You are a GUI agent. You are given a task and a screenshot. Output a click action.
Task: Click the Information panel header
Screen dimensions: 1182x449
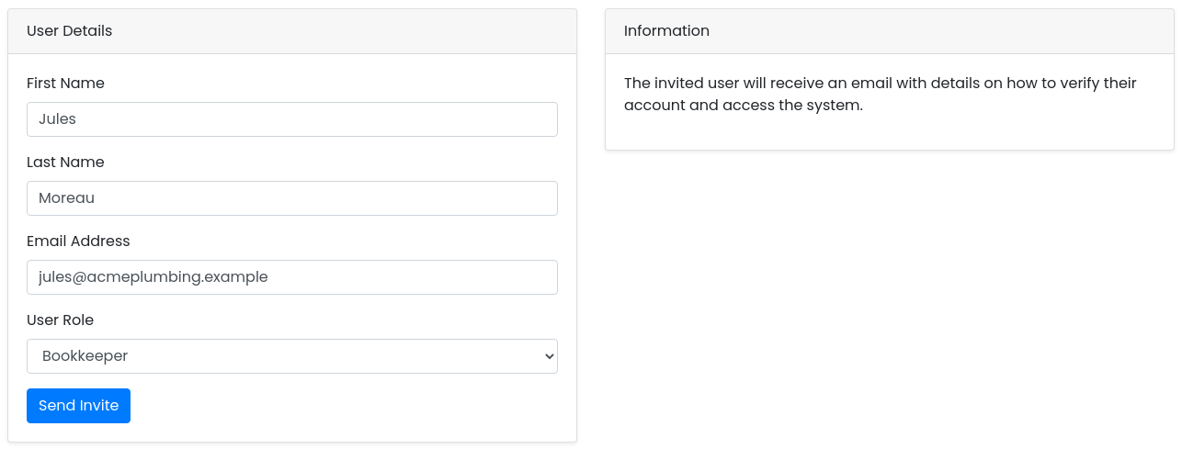point(890,31)
